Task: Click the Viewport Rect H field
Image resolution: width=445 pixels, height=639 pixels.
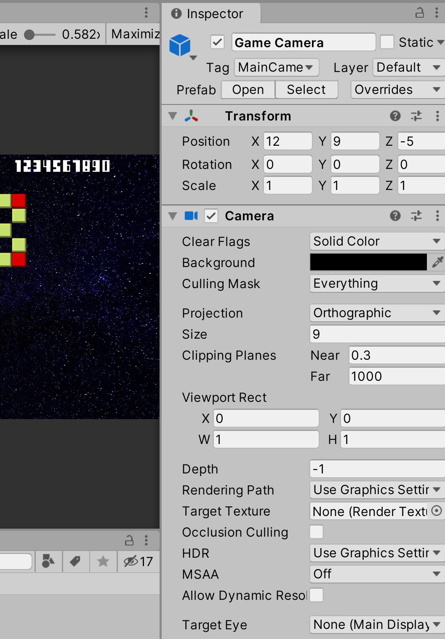Action: click(x=393, y=439)
